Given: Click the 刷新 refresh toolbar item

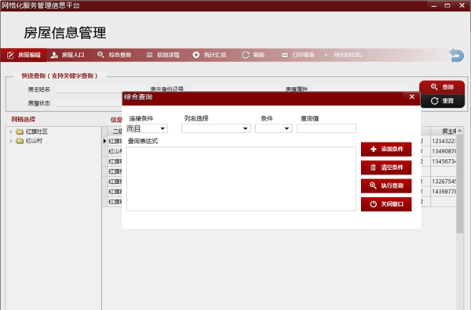Looking at the screenshot, I should click(254, 55).
